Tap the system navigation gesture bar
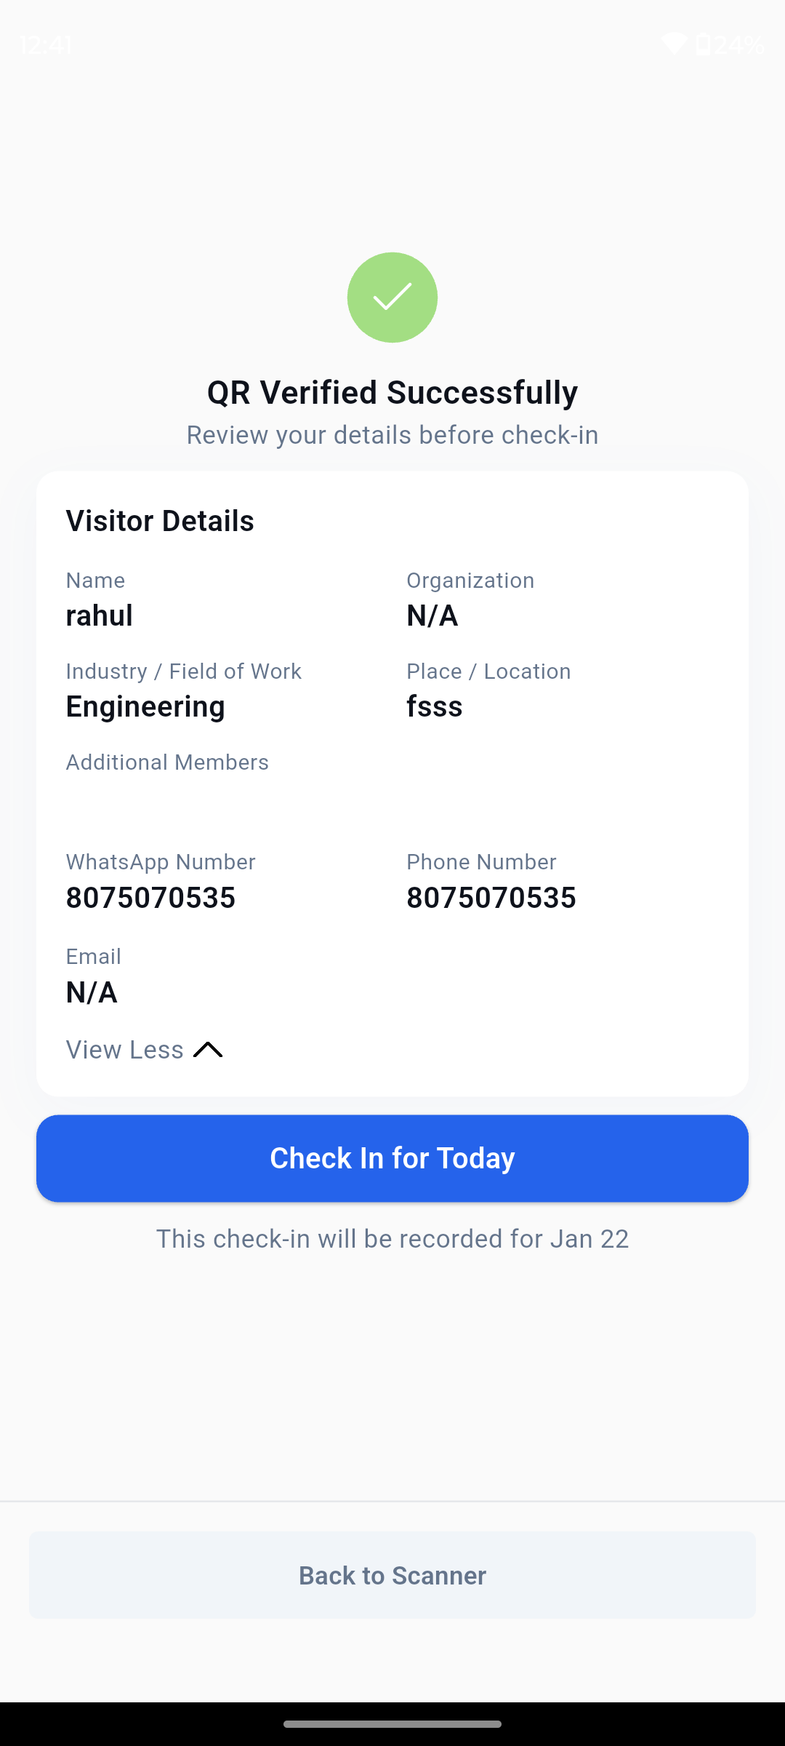 coord(392,1724)
